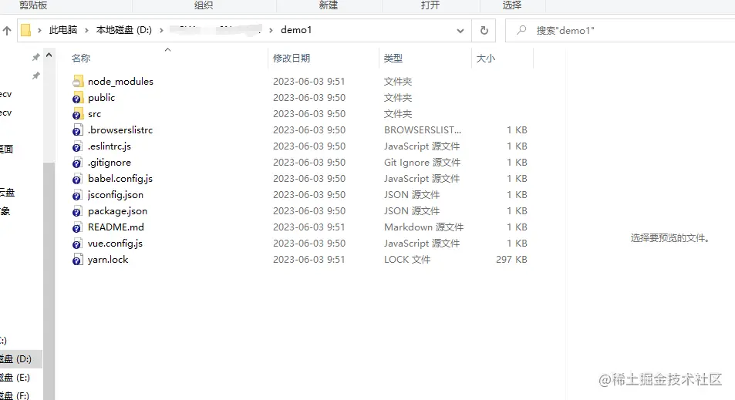
Task: Click the 新建 ribbon group label
Action: [328, 5]
